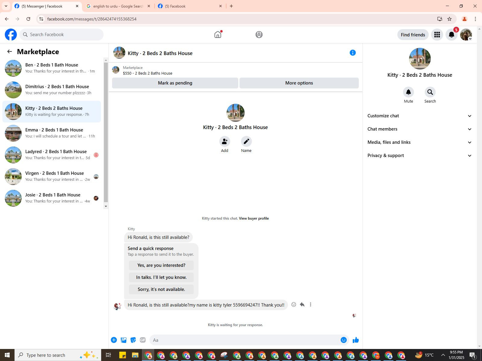Open the account profile picture menu
Image resolution: width=482 pixels, height=361 pixels.
[466, 35]
